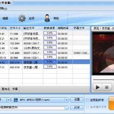Click the 打开 open folder button
This screenshot has width=114, height=114.
(x=77, y=108)
